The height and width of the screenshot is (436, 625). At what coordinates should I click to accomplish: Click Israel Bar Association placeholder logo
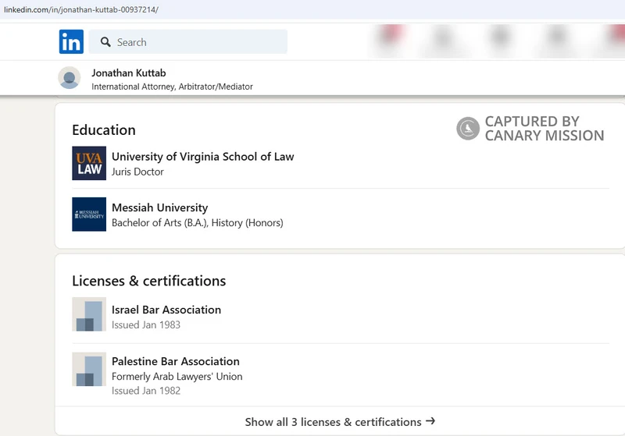[89, 314]
